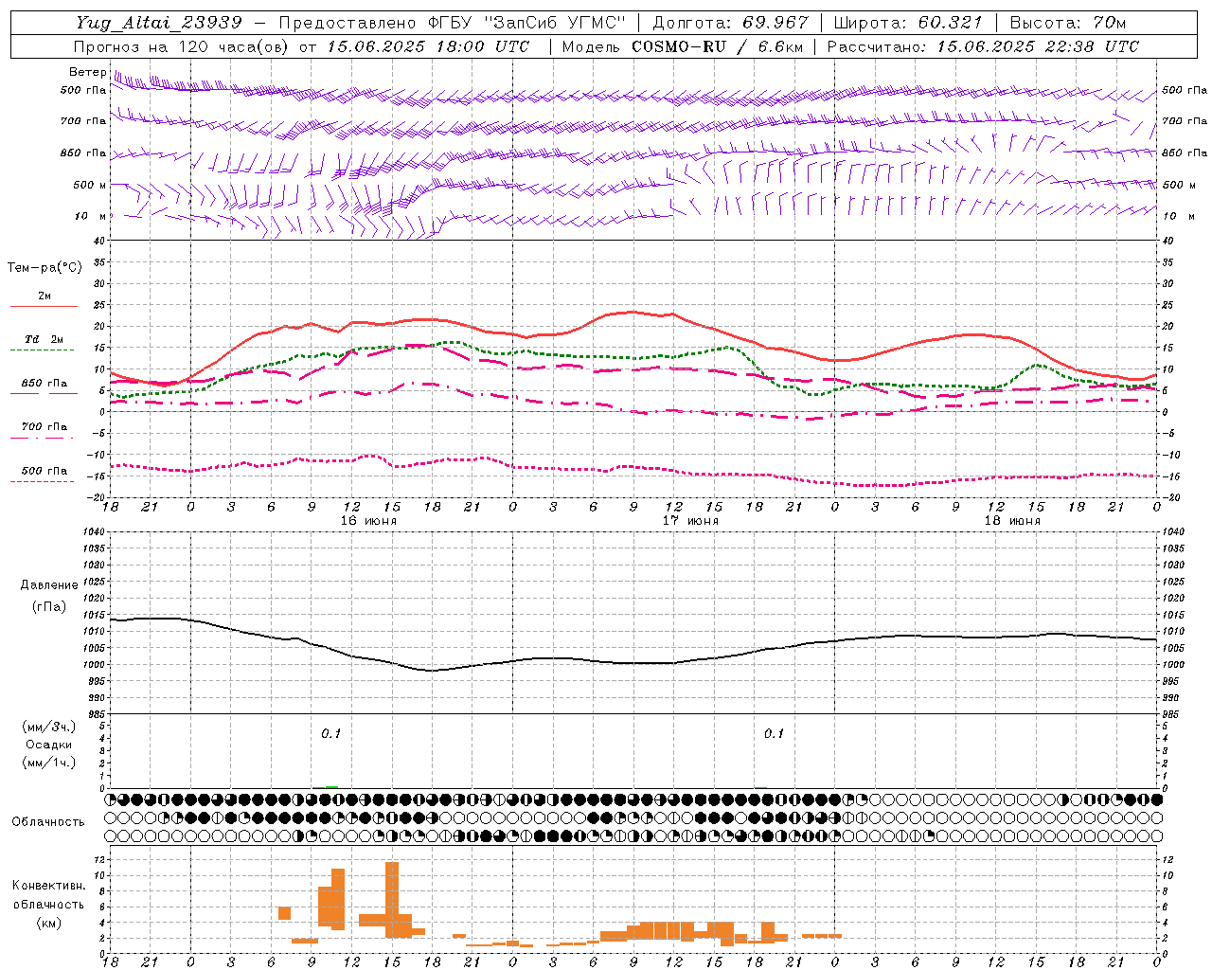
Task: Click the Давление pressure panel label
Action: pyautogui.click(x=49, y=585)
